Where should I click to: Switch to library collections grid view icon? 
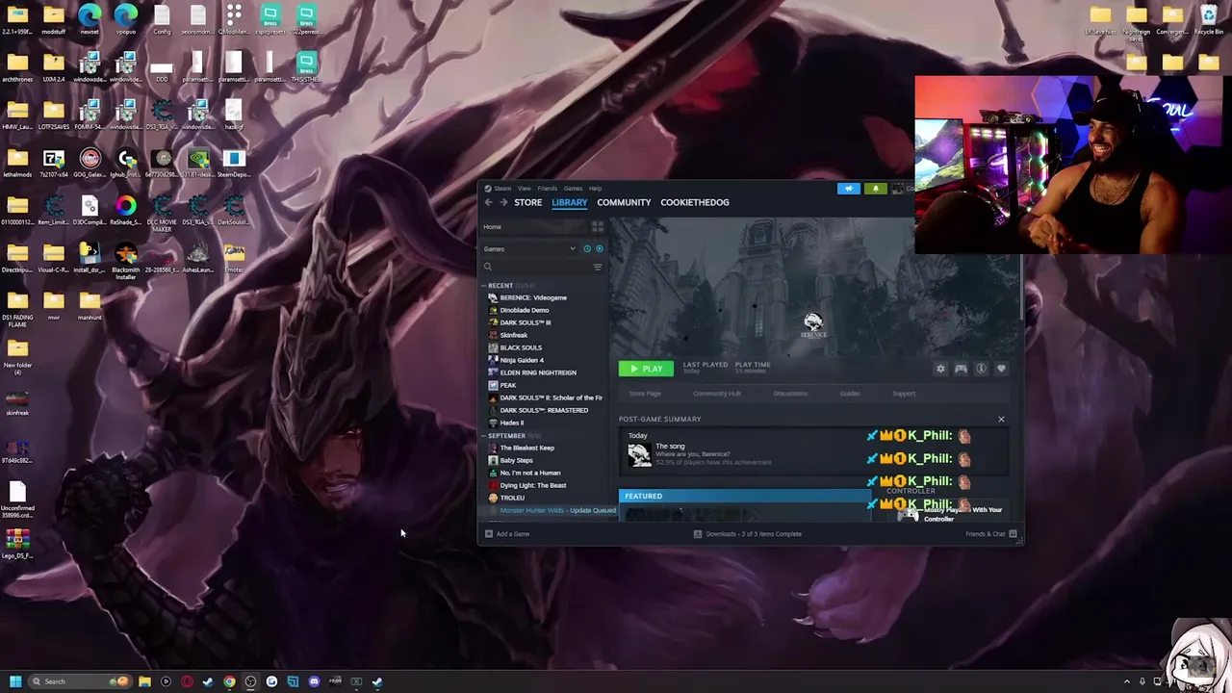(598, 227)
